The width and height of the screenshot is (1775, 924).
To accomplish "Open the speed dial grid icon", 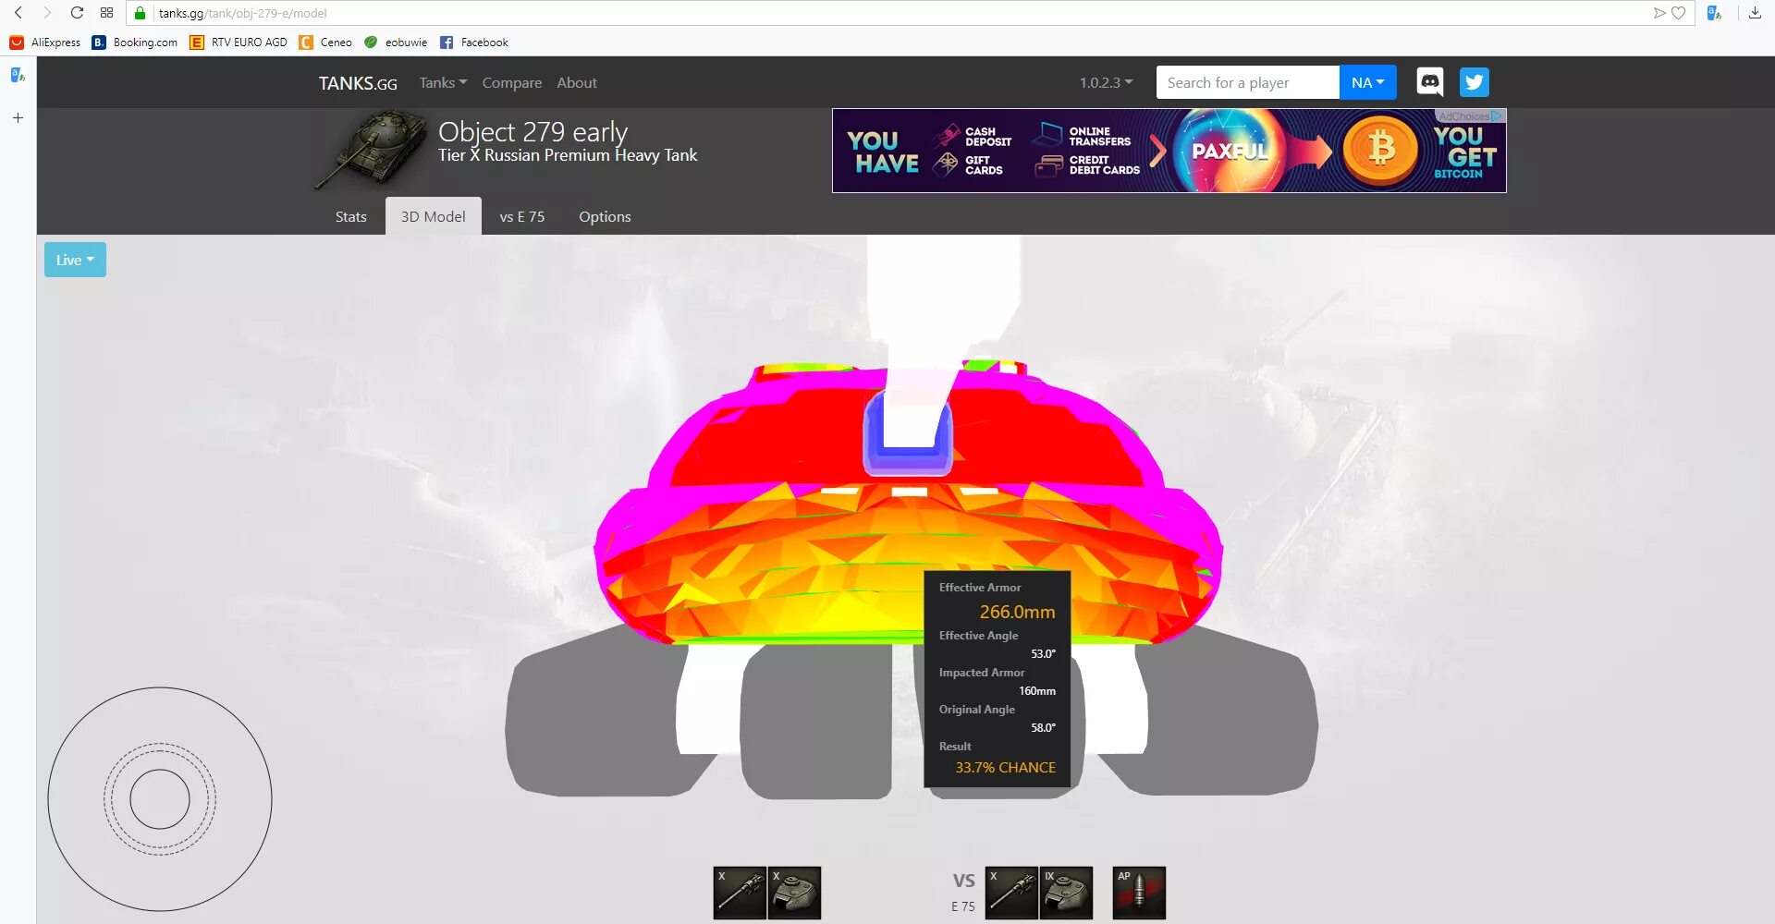I will (107, 13).
